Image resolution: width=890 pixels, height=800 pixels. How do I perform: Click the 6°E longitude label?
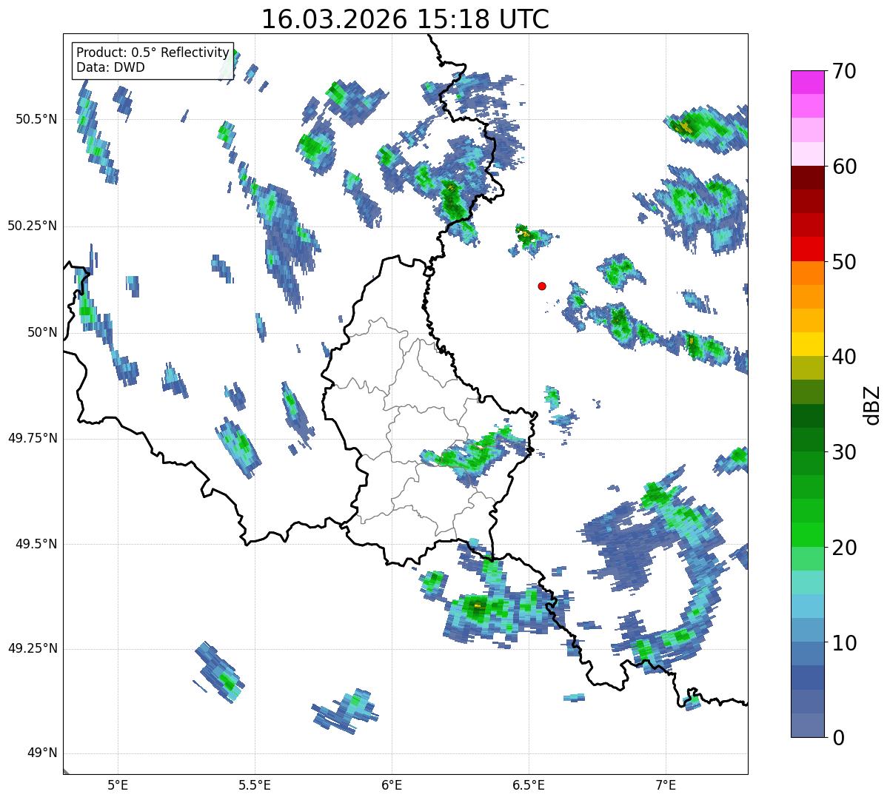[x=392, y=784]
